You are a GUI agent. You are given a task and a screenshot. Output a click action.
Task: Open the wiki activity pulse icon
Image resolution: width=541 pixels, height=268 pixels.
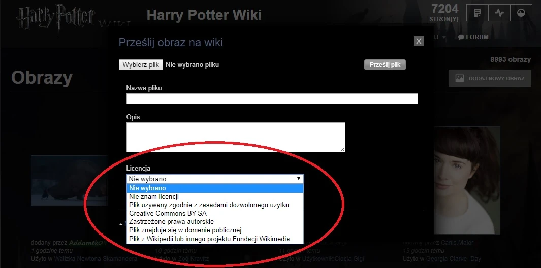(499, 13)
